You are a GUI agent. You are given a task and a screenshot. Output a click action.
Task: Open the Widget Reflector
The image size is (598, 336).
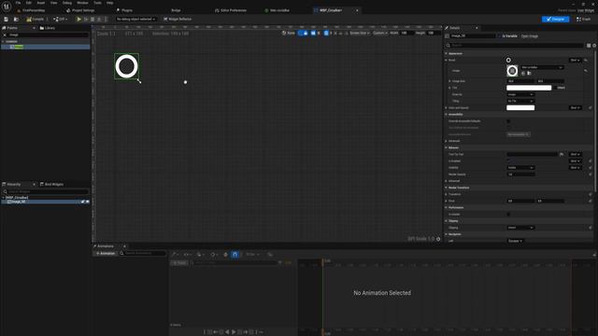pyautogui.click(x=178, y=19)
